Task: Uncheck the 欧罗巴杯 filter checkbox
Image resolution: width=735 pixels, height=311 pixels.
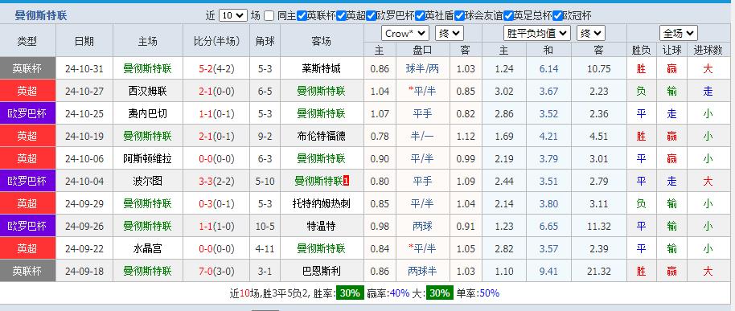Action: (x=371, y=15)
